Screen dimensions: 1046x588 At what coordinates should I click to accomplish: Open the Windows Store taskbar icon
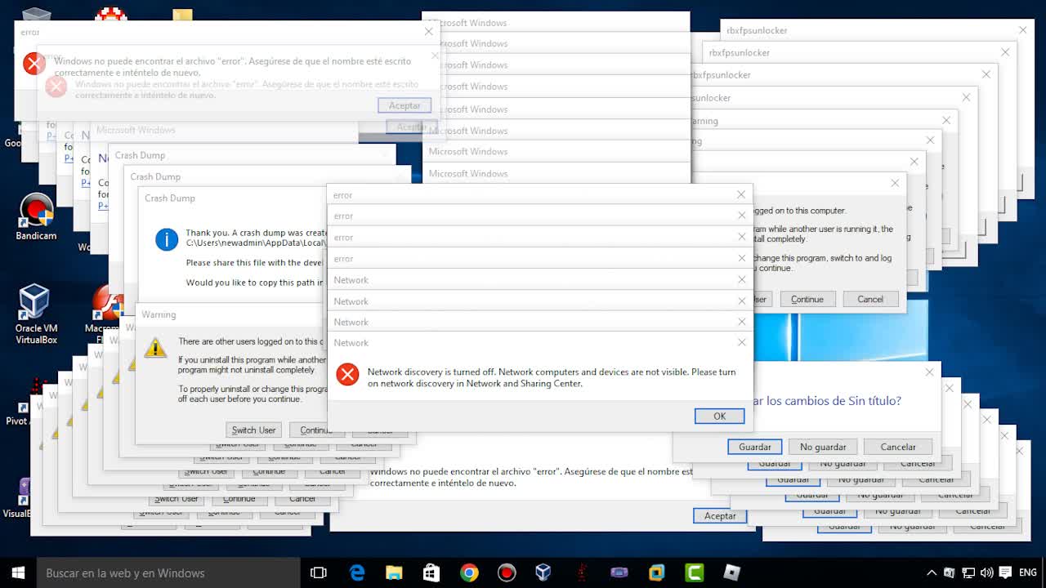[x=431, y=572]
